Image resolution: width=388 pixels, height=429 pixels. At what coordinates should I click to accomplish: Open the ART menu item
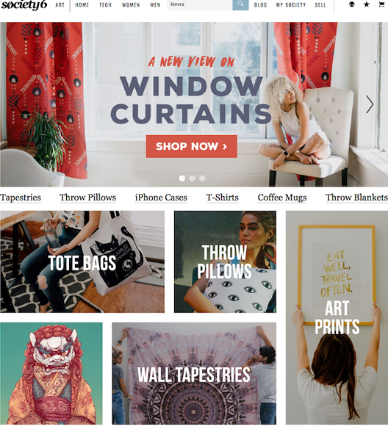click(x=60, y=5)
